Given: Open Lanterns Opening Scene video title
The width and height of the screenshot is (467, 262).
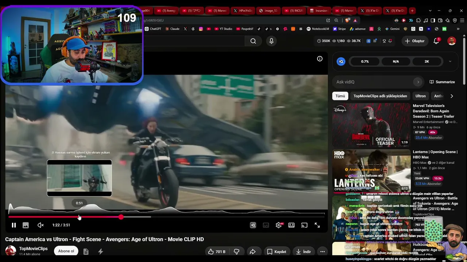Looking at the screenshot, I should click(435, 154).
